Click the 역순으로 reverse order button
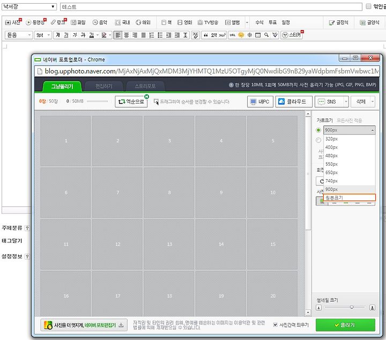 point(131,101)
